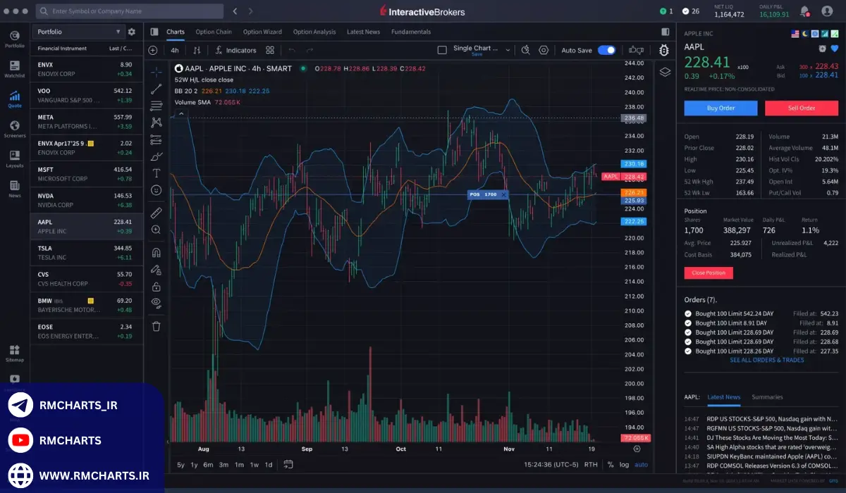The width and height of the screenshot is (846, 493).
Task: Select the trend line drawing tool
Action: tap(156, 89)
